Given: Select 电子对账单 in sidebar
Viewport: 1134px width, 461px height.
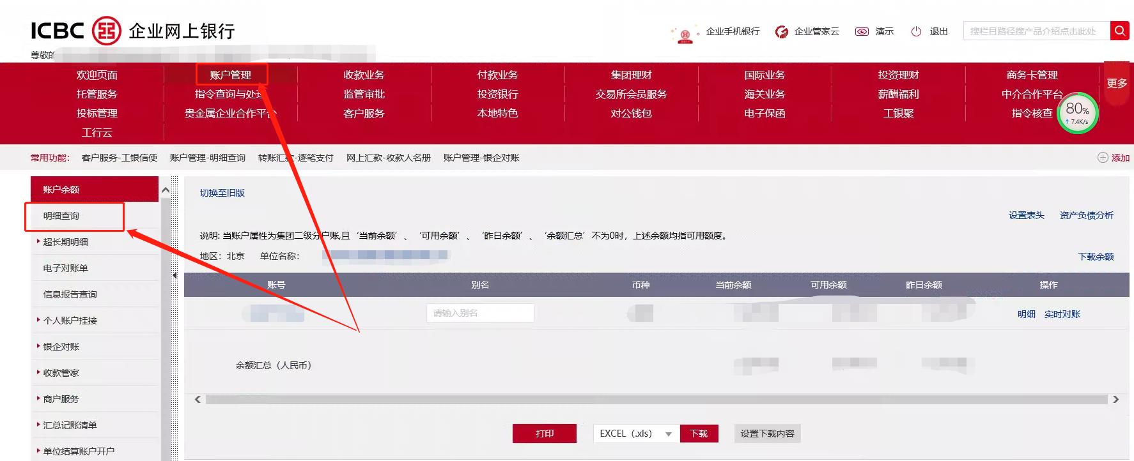Looking at the screenshot, I should coord(65,268).
